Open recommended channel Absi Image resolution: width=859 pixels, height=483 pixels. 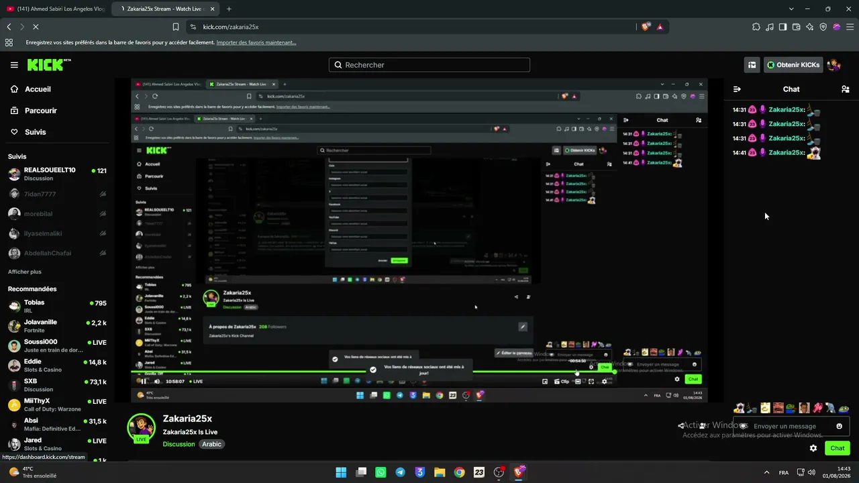pos(57,424)
